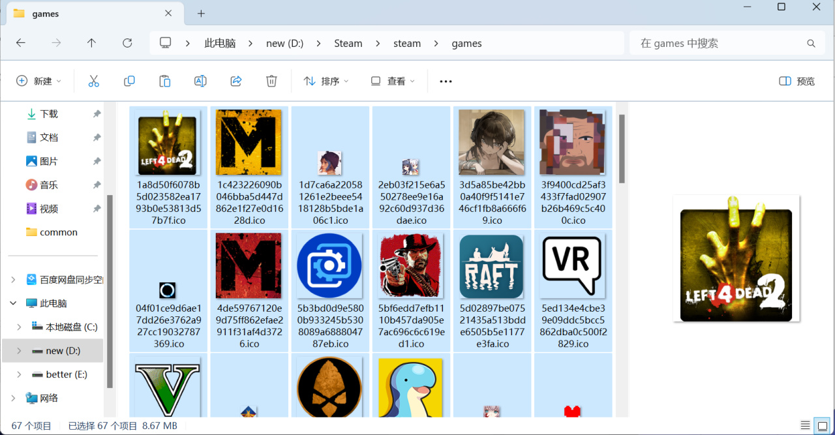This screenshot has width=835, height=435.
Task: Switch to details list view icon
Action: point(806,426)
